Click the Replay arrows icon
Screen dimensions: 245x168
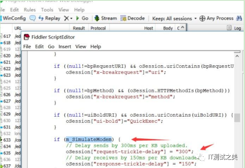point(41,18)
